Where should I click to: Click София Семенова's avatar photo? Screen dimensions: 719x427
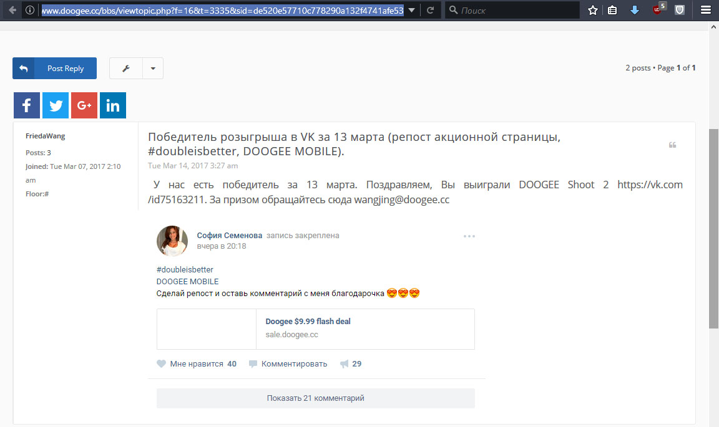pos(172,241)
